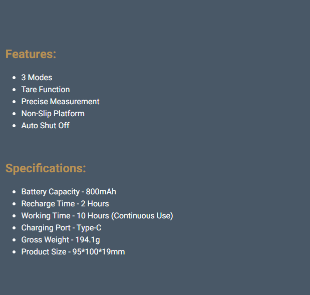Image resolution: width=310 pixels, height=295 pixels.
Task: Click the Product Size - 95*100*19mm line
Action: (73, 252)
